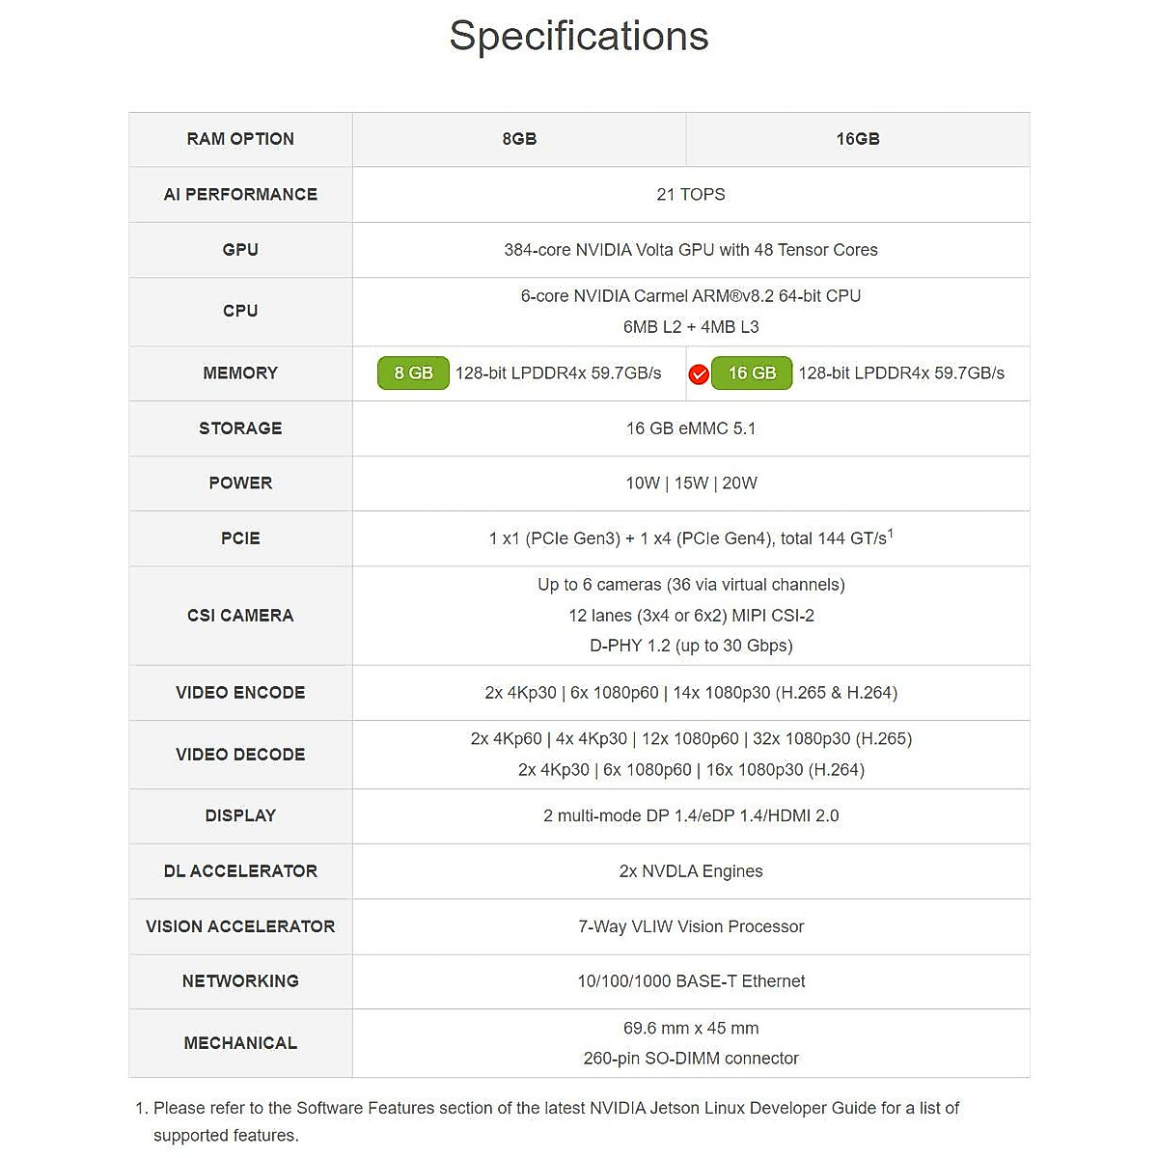Select the AI PERFORMANCE row label

pyautogui.click(x=240, y=194)
